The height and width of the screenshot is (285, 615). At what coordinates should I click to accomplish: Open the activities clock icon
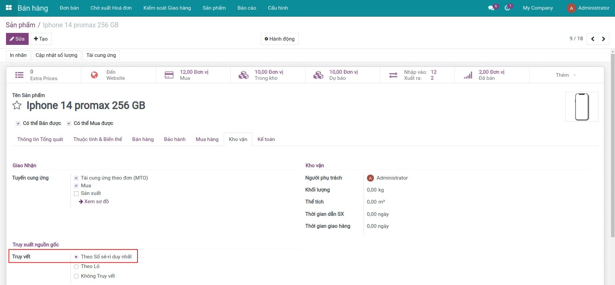click(507, 8)
